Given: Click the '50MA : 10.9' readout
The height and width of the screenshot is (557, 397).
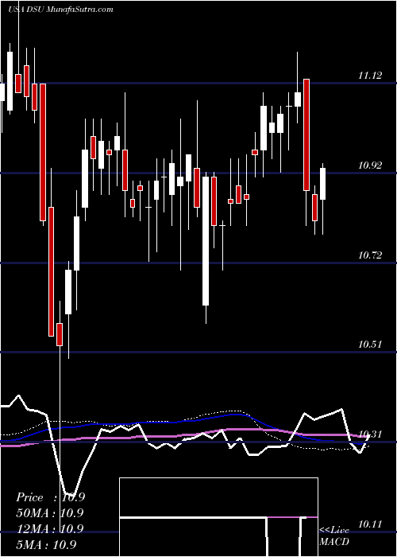Looking at the screenshot, I should pyautogui.click(x=50, y=513).
